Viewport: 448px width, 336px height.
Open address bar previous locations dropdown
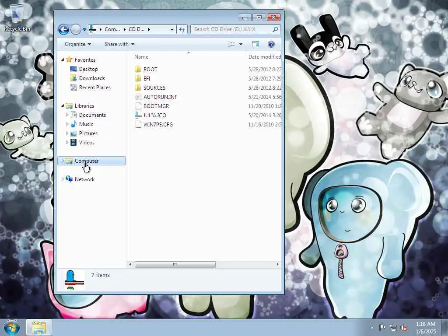click(171, 29)
